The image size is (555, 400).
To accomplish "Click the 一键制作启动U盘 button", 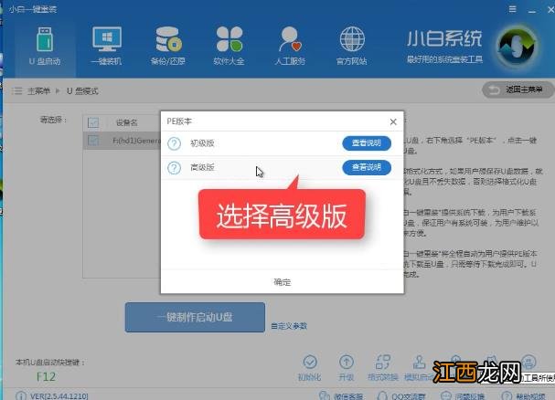I will point(195,317).
